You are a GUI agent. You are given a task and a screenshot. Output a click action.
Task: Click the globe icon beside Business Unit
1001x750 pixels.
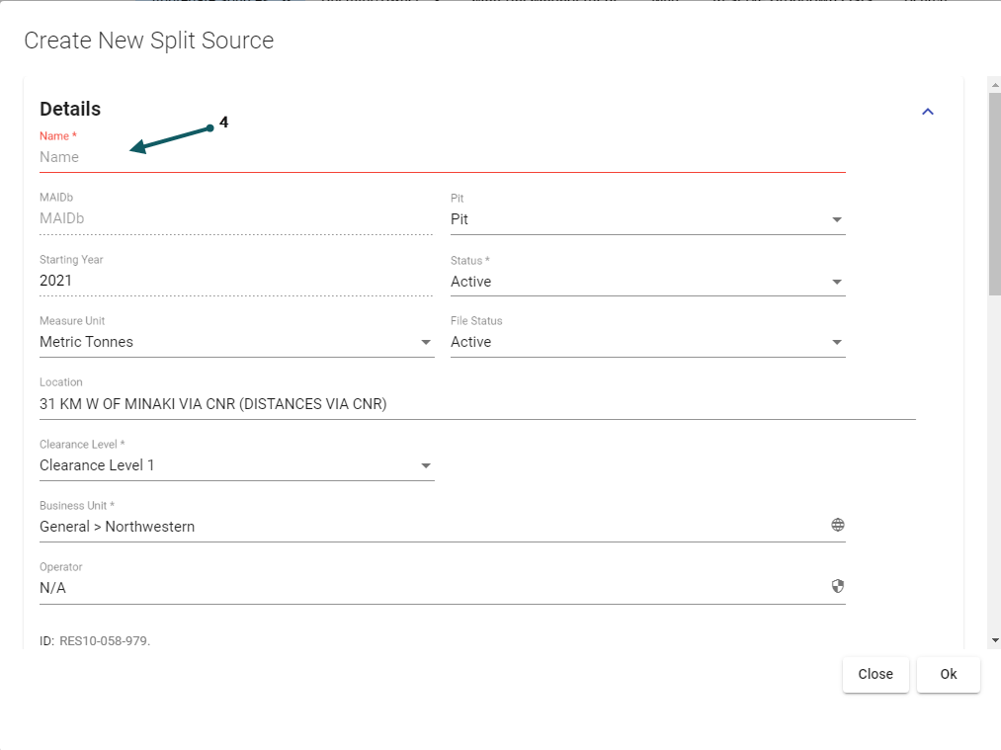pyautogui.click(x=837, y=526)
